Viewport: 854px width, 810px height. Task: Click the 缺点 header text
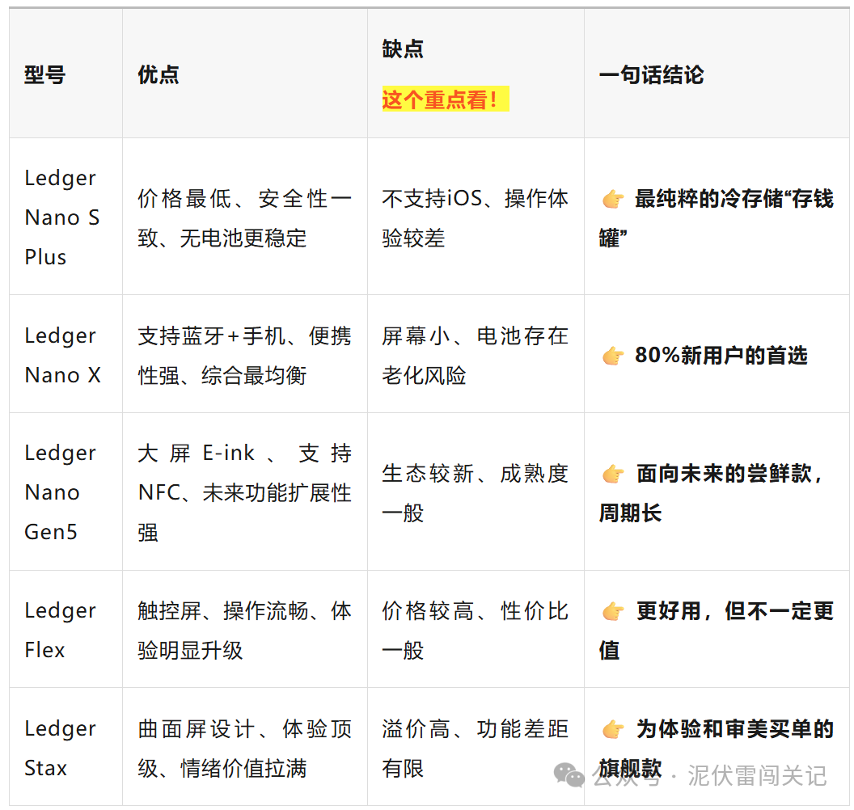(x=403, y=49)
